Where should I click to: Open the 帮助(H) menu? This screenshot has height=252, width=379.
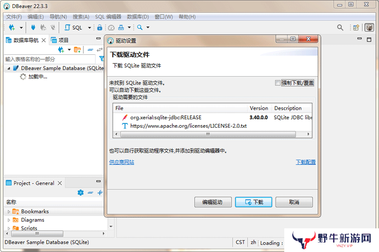point(187,17)
